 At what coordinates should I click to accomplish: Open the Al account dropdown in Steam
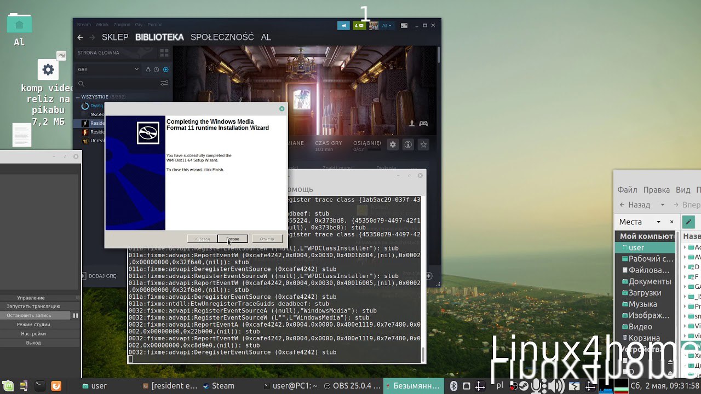pos(387,25)
